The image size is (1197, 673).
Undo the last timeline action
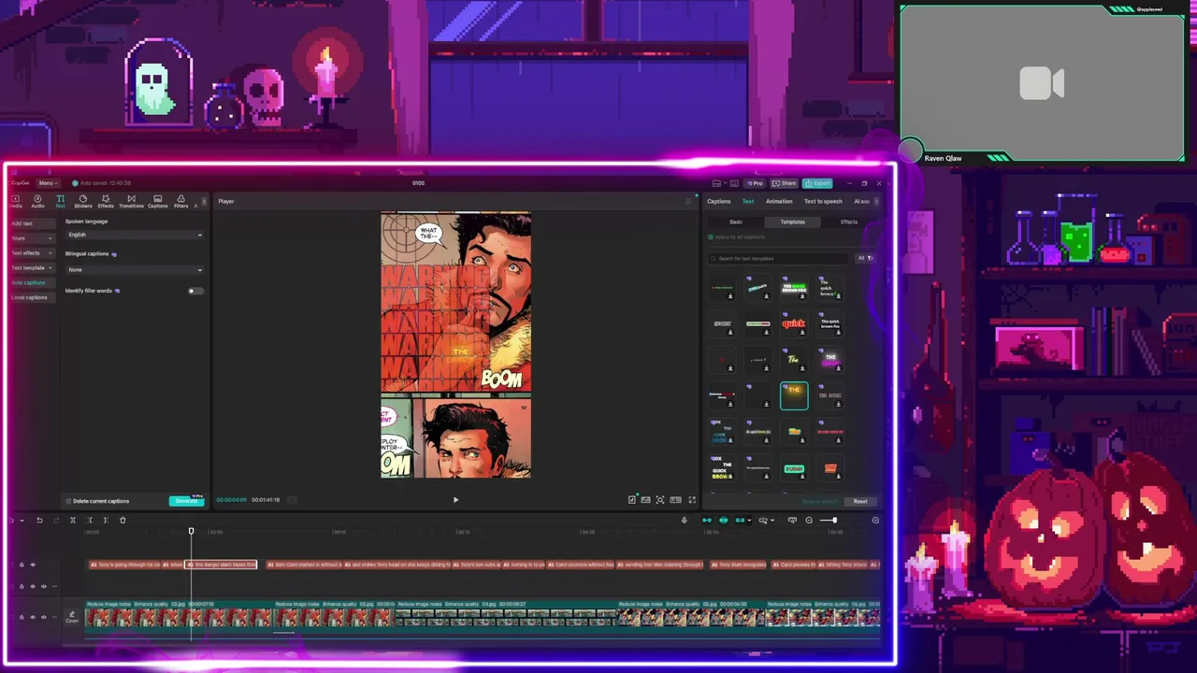39,520
